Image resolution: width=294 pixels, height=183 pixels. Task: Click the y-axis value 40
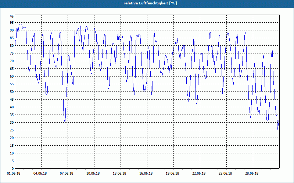tap(12, 107)
